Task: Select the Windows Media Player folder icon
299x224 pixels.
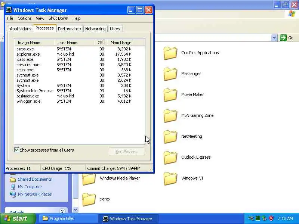Action: point(89,179)
